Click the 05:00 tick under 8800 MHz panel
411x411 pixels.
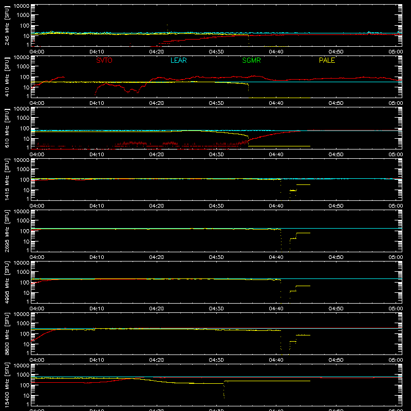[x=396, y=360]
